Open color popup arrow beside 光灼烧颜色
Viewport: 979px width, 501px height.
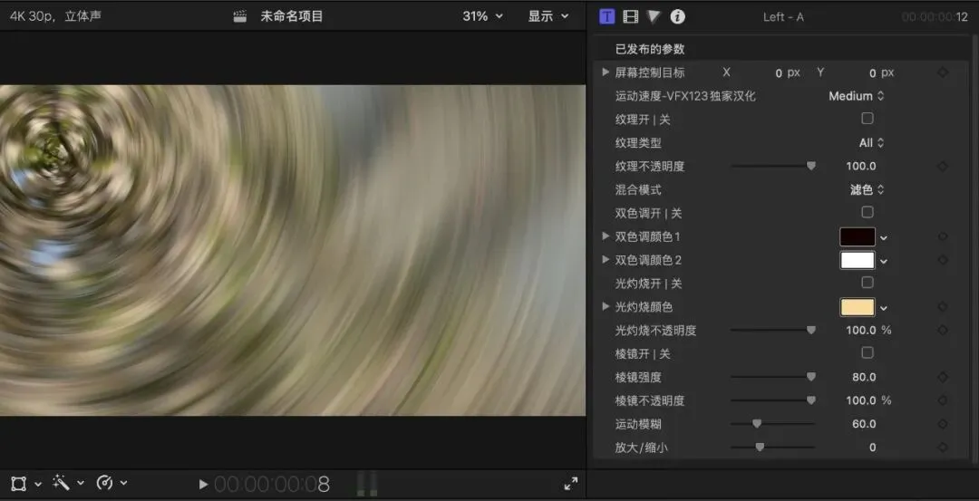pyautogui.click(x=884, y=308)
